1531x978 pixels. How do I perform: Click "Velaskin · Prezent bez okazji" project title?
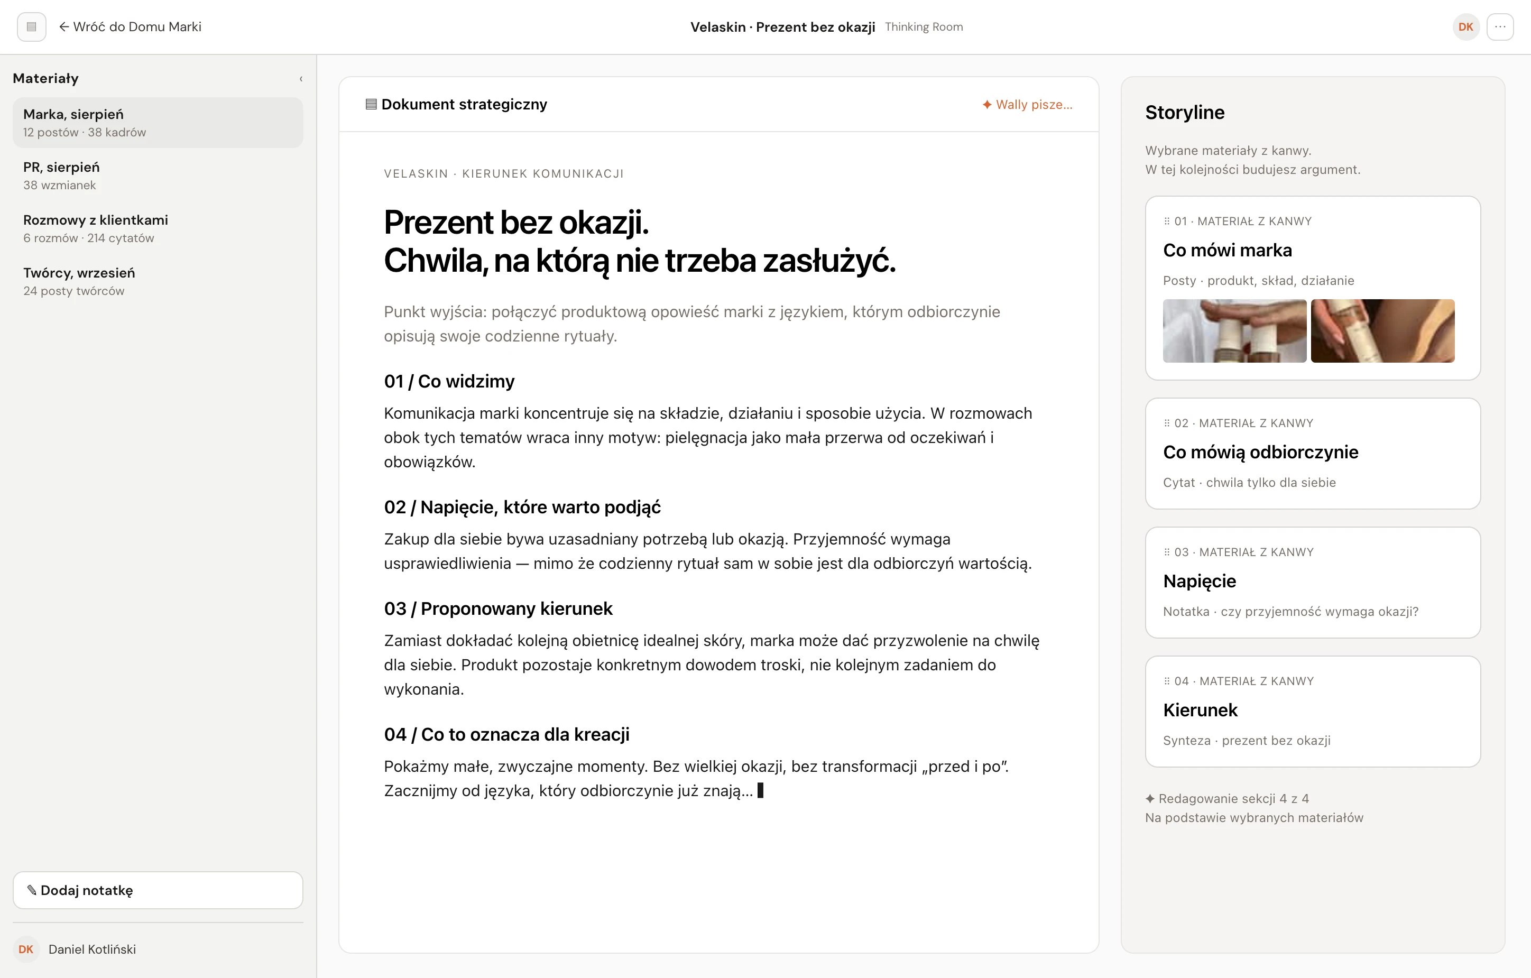782,27
